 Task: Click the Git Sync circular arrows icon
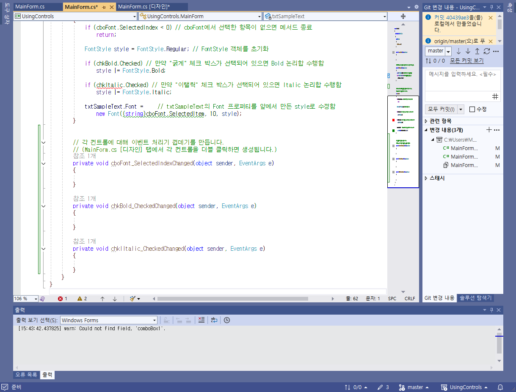487,51
